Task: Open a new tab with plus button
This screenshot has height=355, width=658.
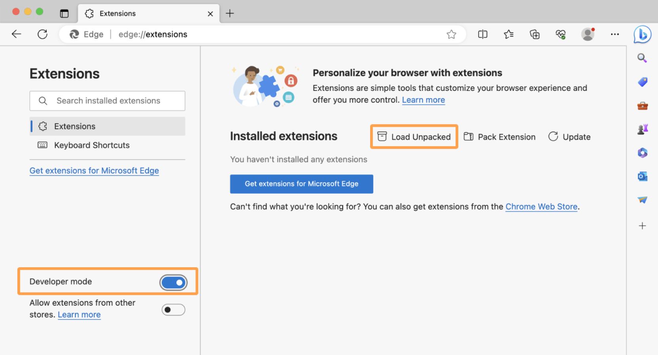Action: point(230,13)
